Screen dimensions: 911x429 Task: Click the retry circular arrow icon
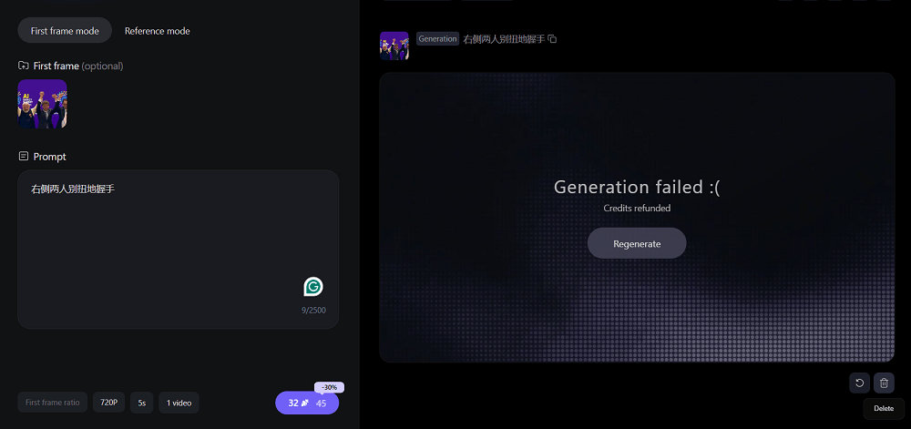[859, 383]
